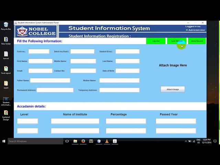
Task: Click the Attach Image button
Action: [173, 89]
